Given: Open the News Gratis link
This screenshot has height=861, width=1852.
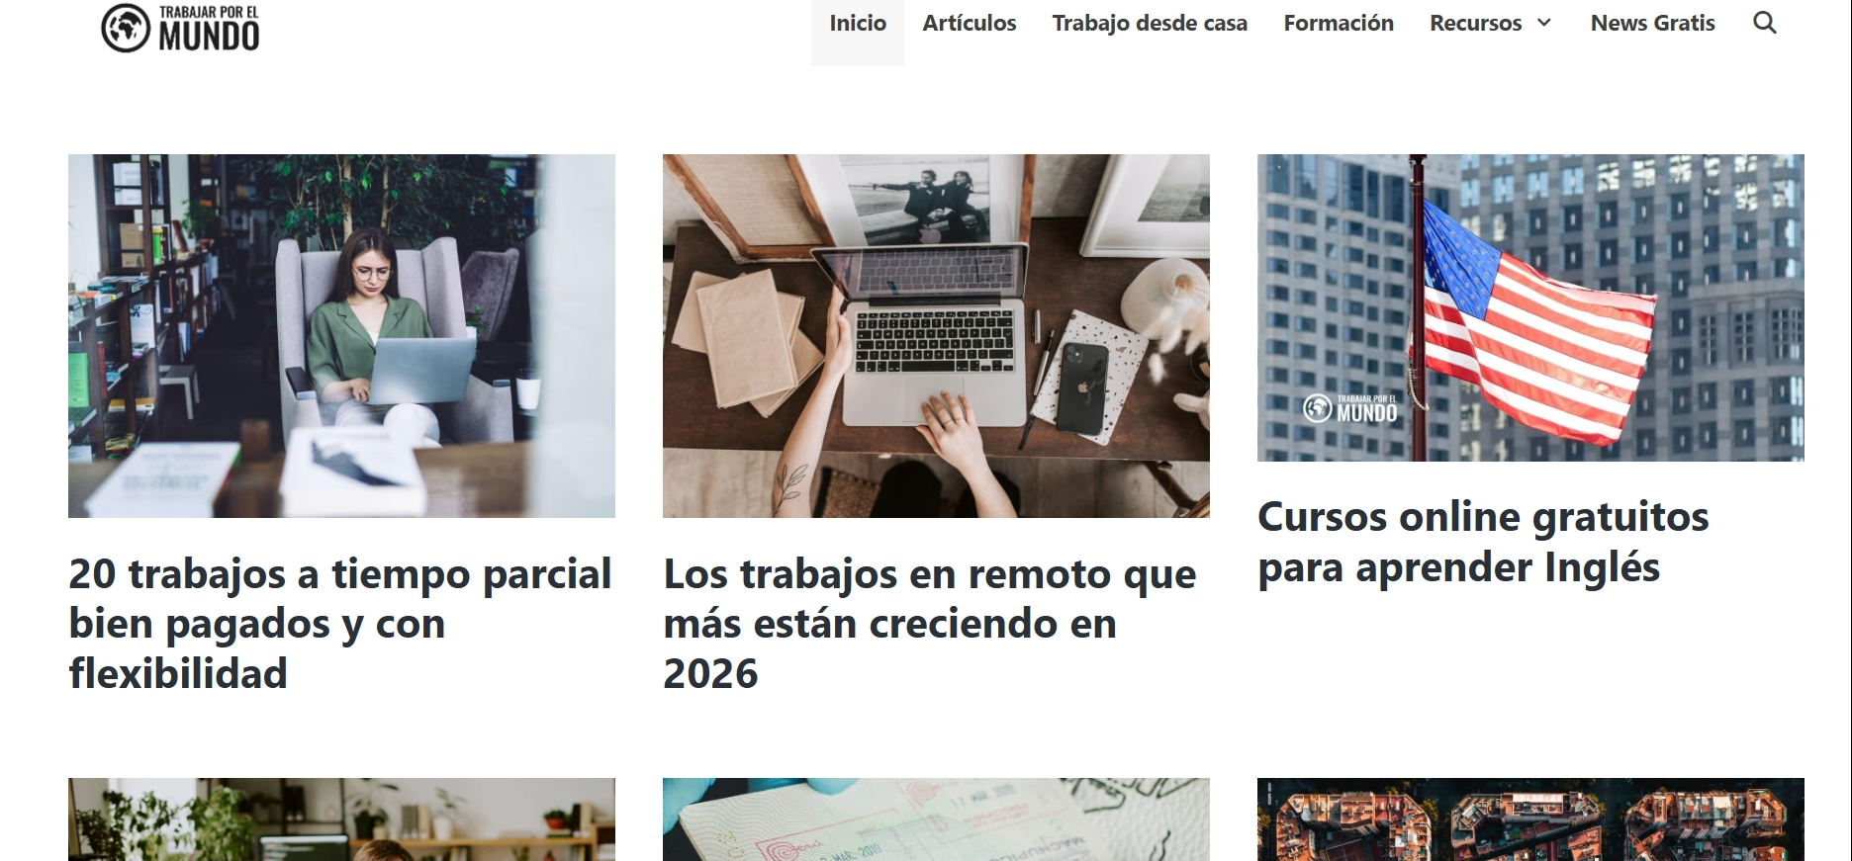Looking at the screenshot, I should point(1652,23).
